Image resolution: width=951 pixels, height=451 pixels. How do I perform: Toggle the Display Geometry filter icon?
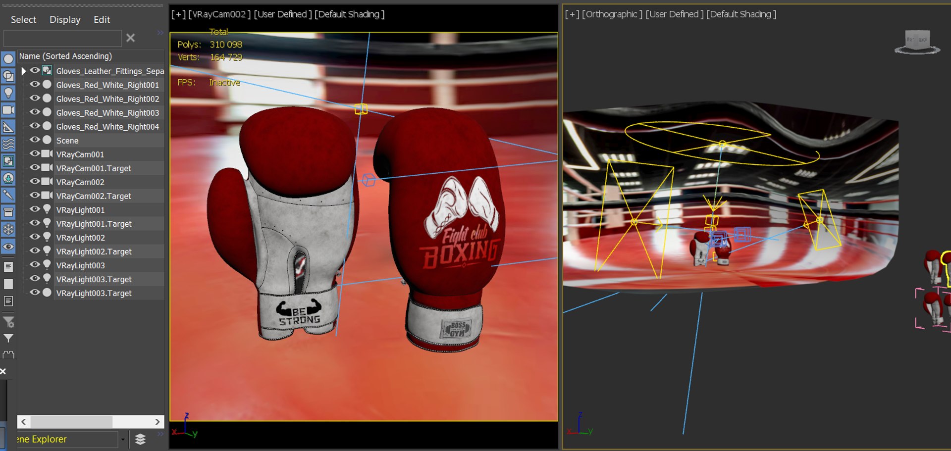click(8, 59)
